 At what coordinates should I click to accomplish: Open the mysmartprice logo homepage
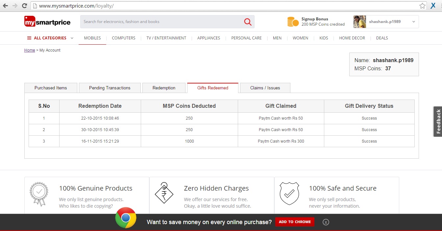click(47, 22)
